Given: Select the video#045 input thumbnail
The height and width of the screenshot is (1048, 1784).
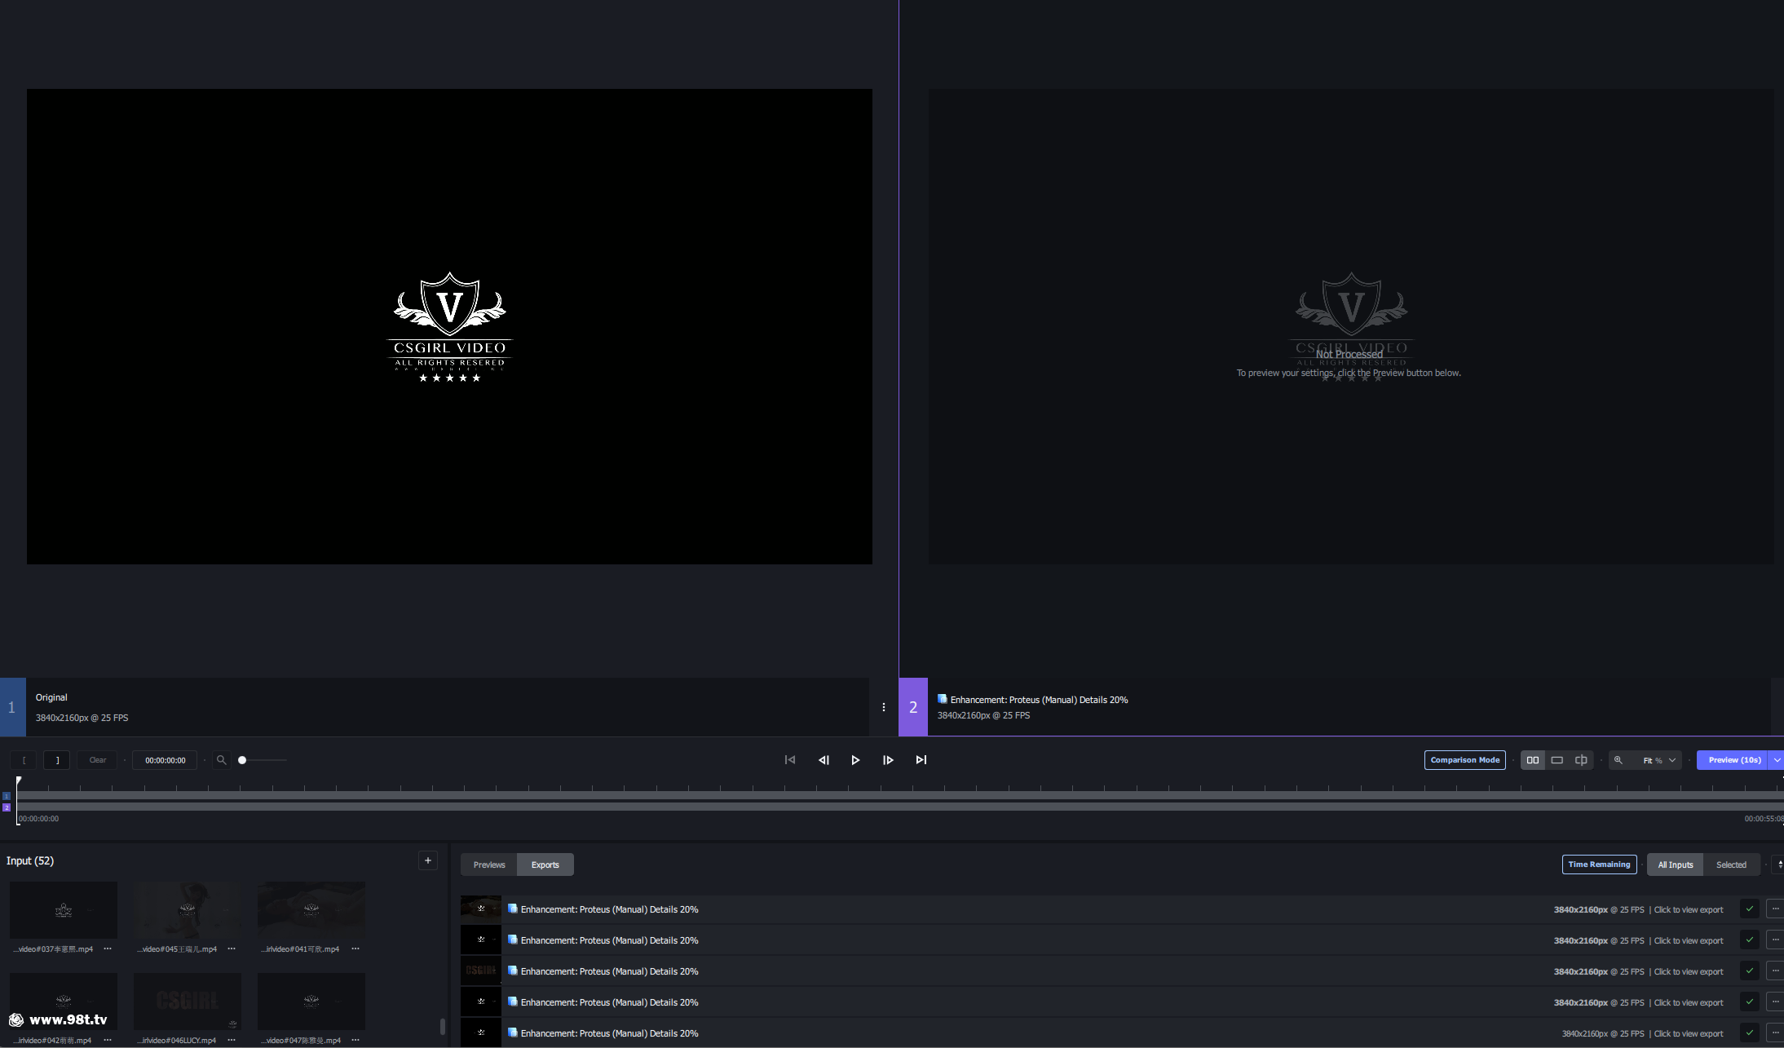Looking at the screenshot, I should coord(188,910).
